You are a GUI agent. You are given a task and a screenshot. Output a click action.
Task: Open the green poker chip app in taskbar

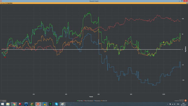click(x=32, y=104)
